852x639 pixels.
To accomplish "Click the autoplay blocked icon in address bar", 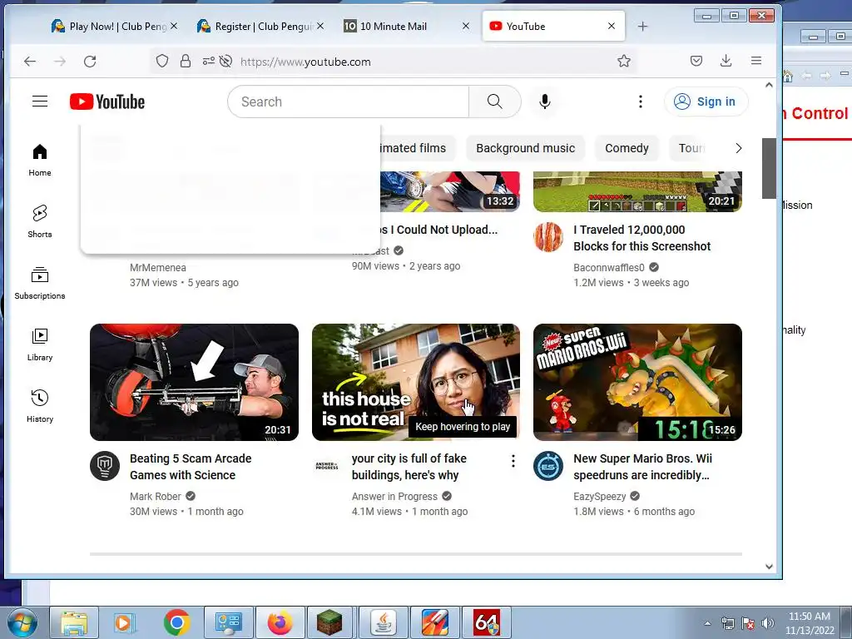I will coord(226,61).
